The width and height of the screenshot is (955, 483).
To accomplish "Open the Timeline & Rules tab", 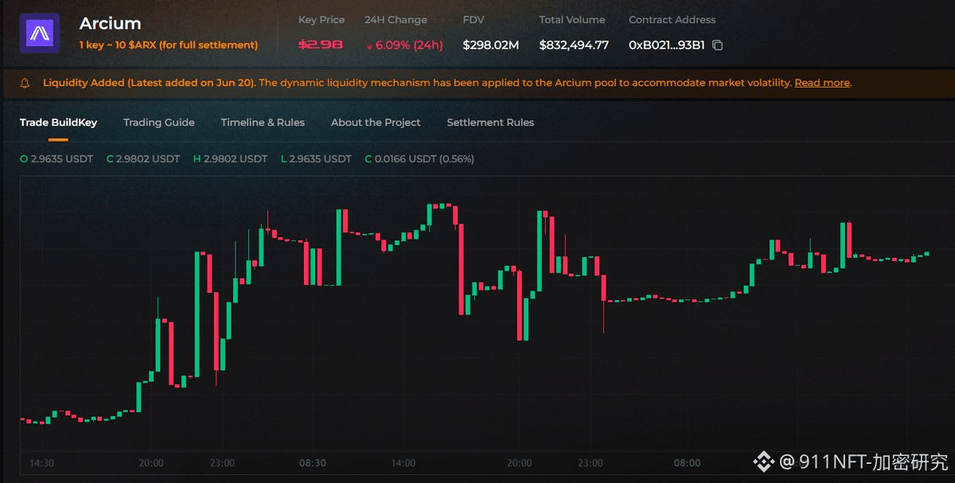I will [263, 123].
